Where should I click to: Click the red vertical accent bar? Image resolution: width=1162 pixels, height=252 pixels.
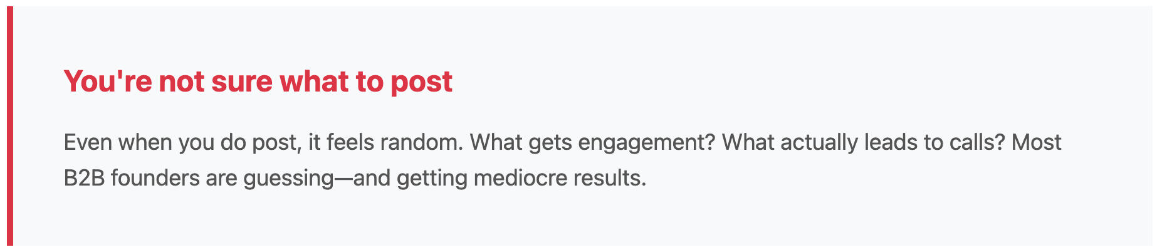pyautogui.click(x=10, y=125)
